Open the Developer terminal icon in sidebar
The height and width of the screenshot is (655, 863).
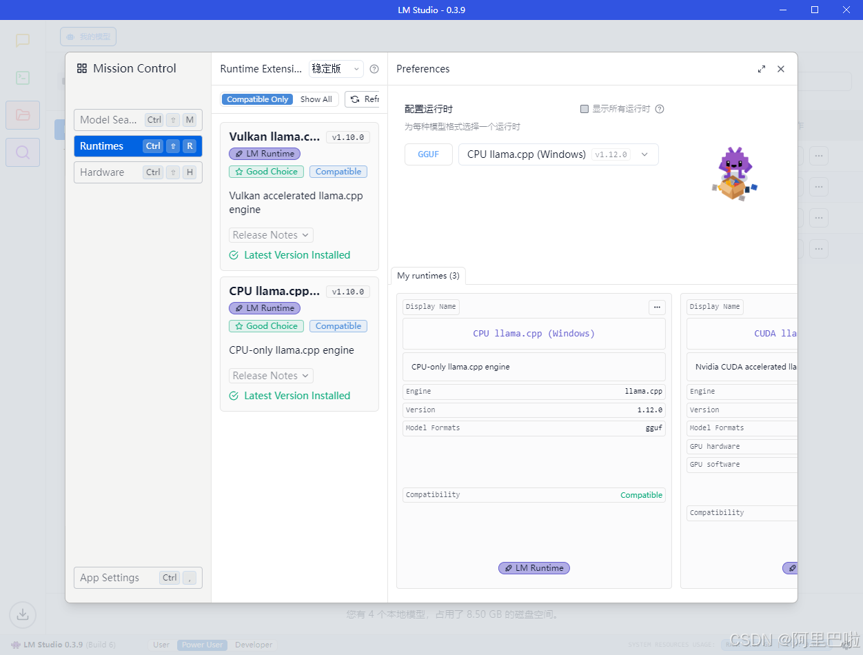23,78
